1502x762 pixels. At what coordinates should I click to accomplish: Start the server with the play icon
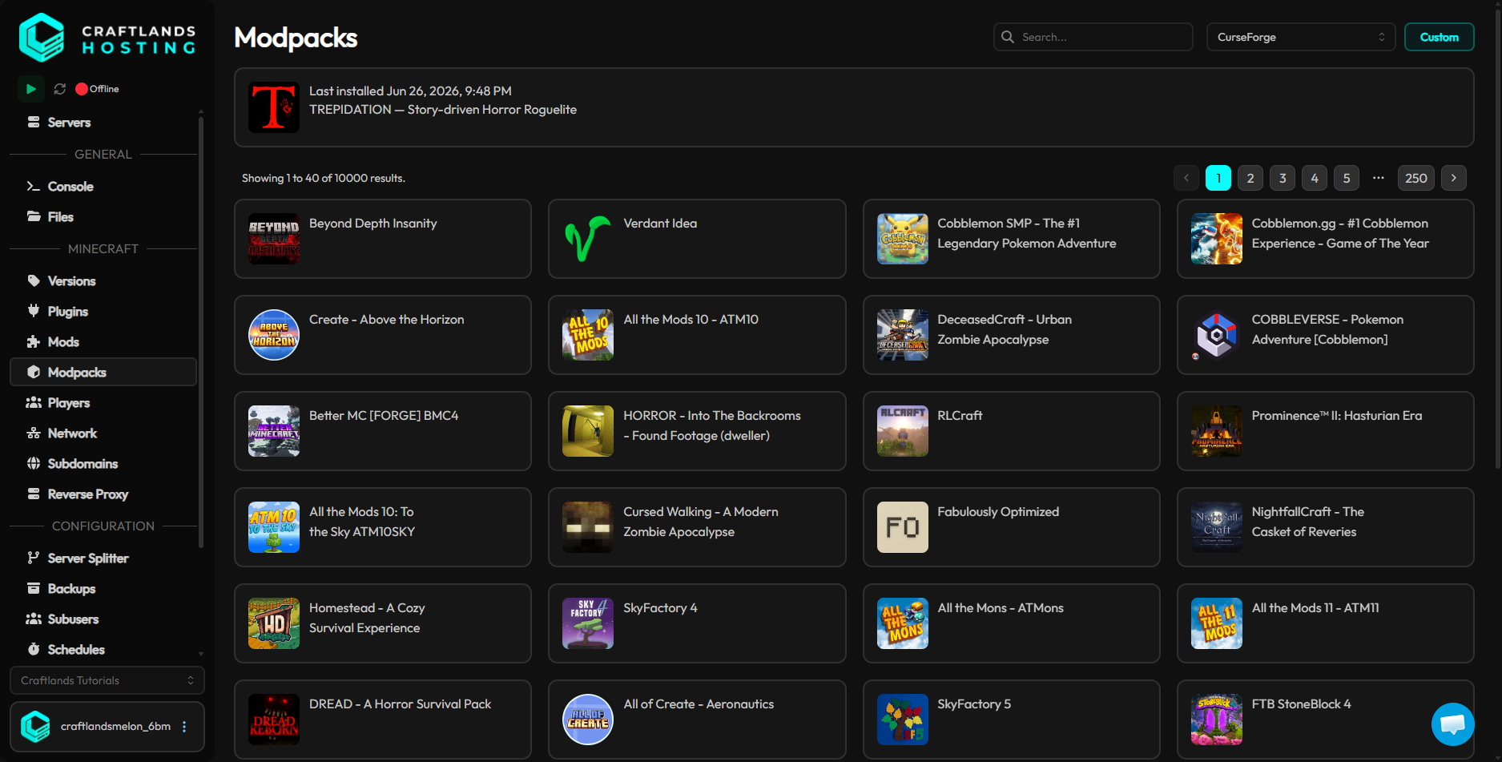click(x=30, y=89)
